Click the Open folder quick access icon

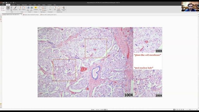pyautogui.click(x=3, y=2)
